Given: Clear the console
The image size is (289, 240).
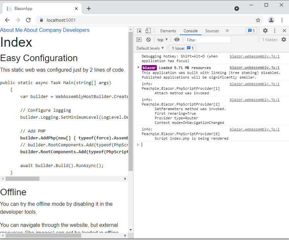Looking at the screenshot, I should point(148,40).
